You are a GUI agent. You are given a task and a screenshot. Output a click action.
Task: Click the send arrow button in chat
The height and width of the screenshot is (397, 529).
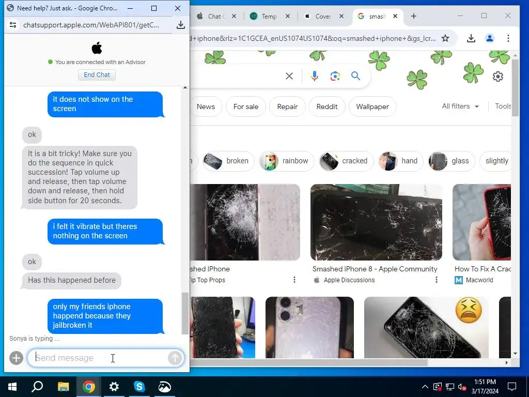[175, 358]
